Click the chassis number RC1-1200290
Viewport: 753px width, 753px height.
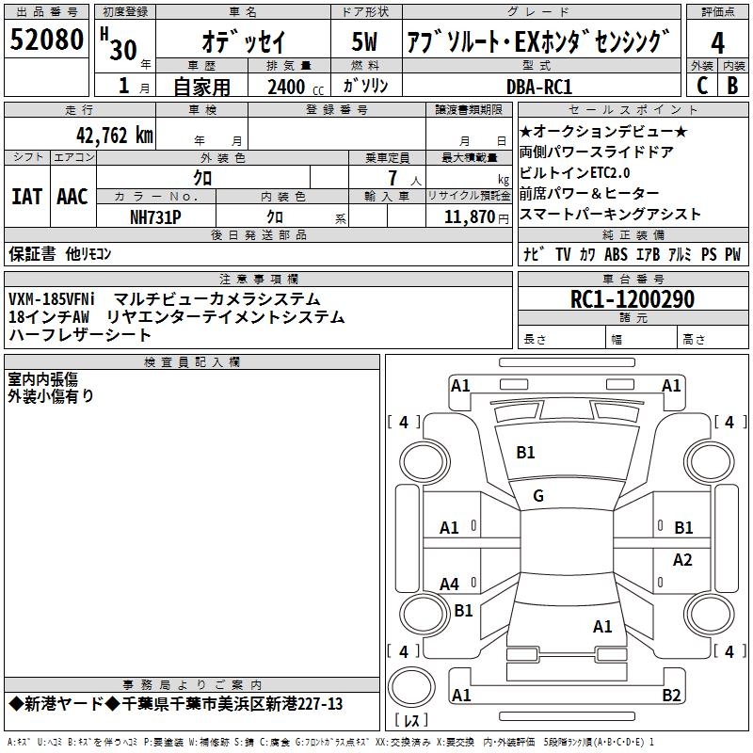coord(633,299)
